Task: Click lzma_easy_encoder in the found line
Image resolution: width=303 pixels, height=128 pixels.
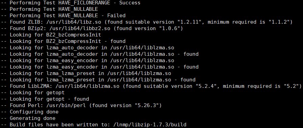Action: (72, 67)
